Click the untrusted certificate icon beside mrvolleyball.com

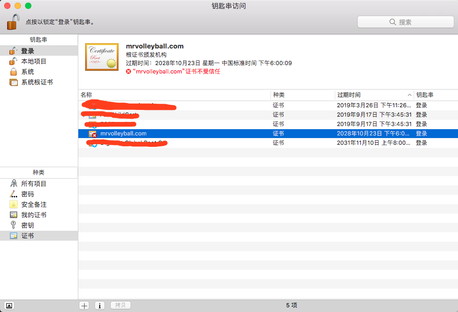(x=93, y=134)
